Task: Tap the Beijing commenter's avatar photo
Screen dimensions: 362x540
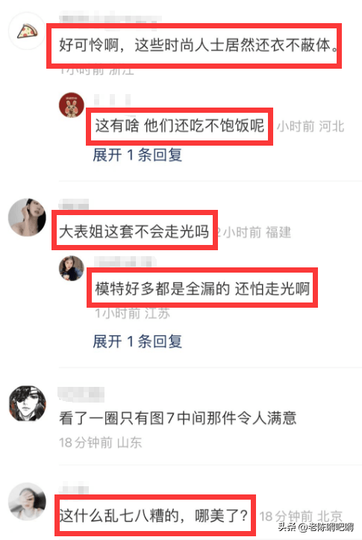Action: 27,501
